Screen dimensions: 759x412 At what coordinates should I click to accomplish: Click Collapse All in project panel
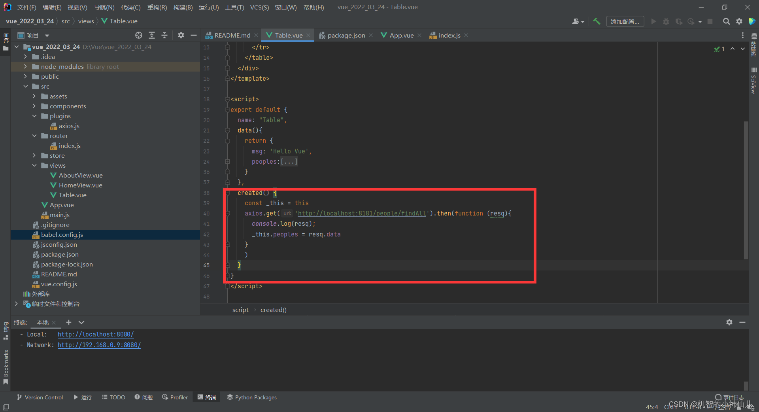[164, 35]
